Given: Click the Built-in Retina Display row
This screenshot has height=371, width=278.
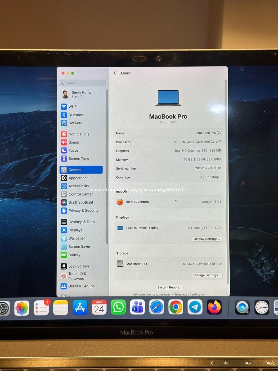Looking at the screenshot, I should pyautogui.click(x=169, y=228).
